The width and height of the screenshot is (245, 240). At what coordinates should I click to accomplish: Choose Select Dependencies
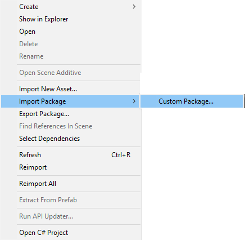(71, 139)
